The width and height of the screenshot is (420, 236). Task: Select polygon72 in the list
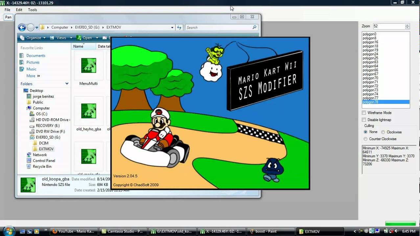click(x=386, y=86)
